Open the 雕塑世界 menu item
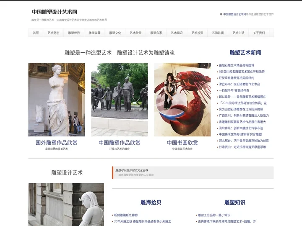This screenshot has height=226, width=302. [x=74, y=33]
